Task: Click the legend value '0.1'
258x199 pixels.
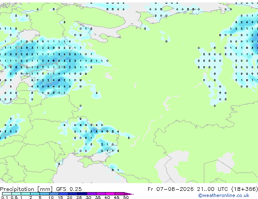Action: 4,197
